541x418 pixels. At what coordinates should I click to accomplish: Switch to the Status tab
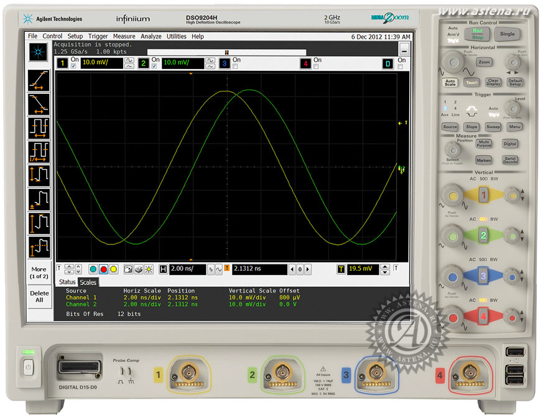(67, 282)
